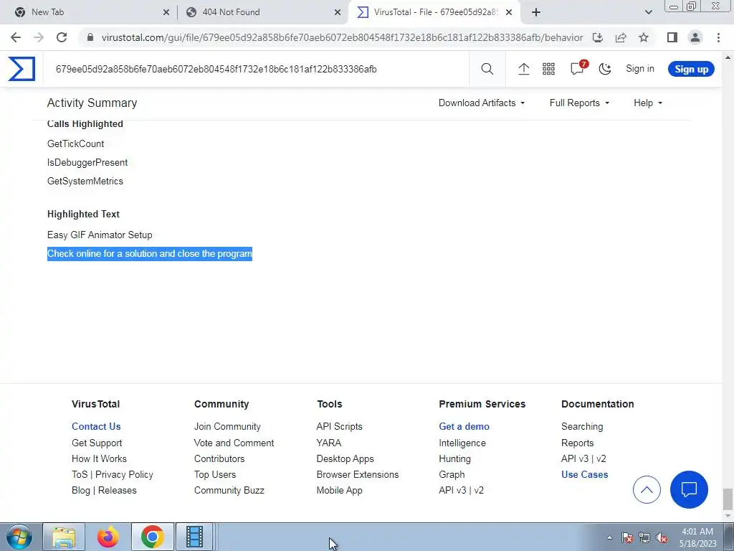This screenshot has height=551, width=734.
Task: Open the Help dropdown
Action: (648, 103)
